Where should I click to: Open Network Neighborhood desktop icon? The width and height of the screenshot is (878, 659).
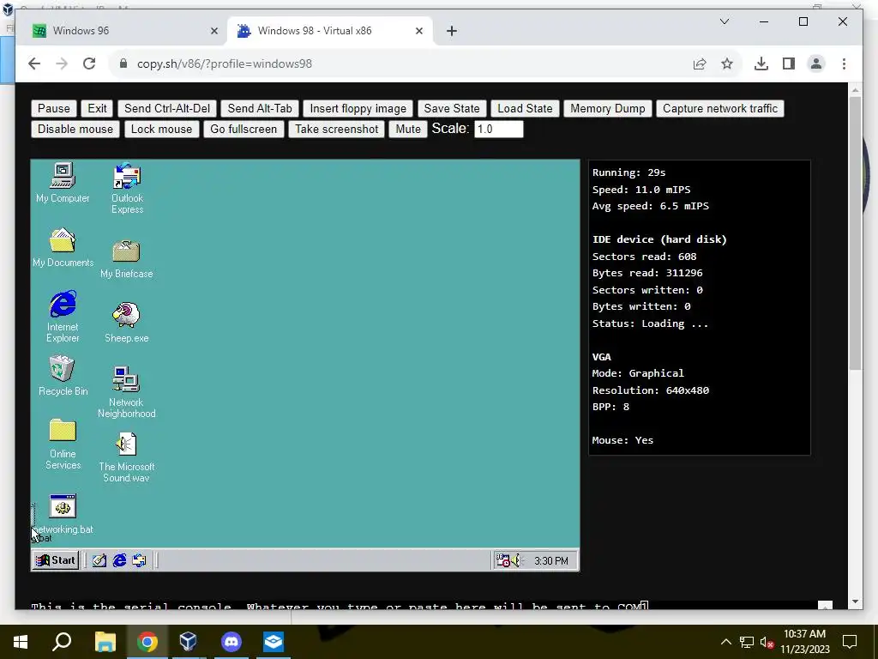[x=127, y=391]
